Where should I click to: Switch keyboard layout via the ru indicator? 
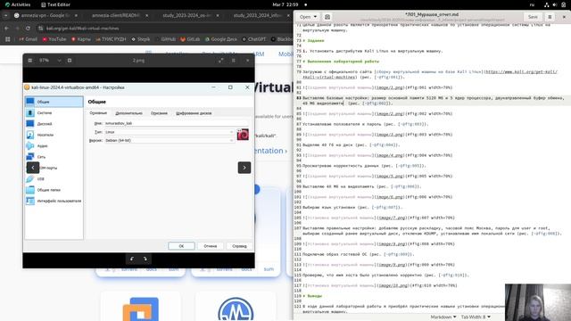point(532,4)
